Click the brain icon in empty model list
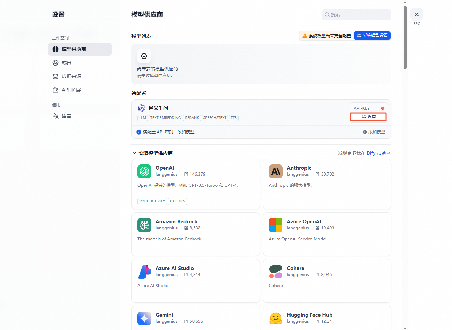 (x=144, y=56)
